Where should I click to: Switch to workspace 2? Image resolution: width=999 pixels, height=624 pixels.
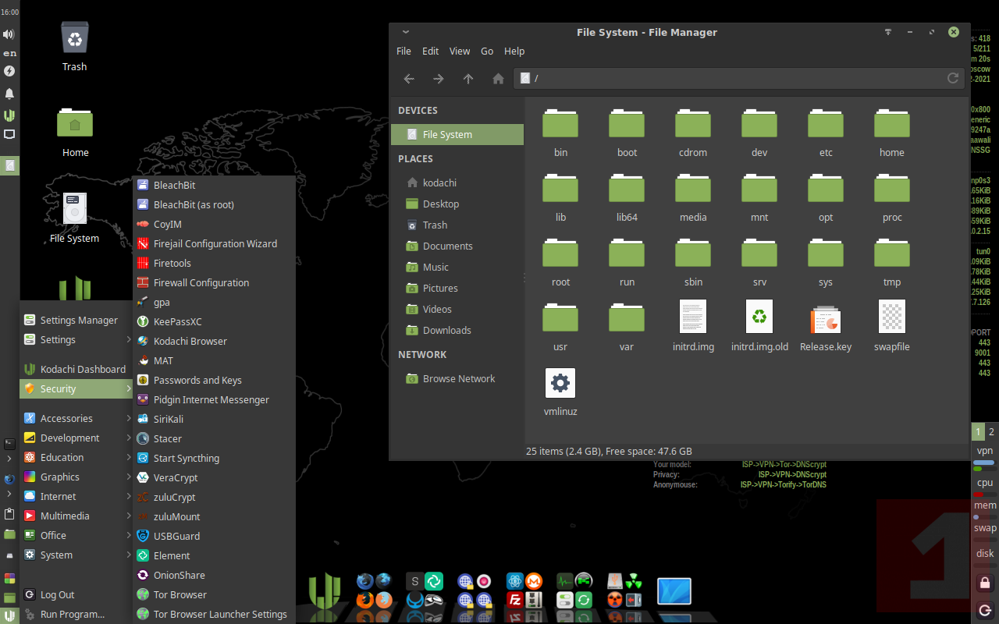[991, 432]
